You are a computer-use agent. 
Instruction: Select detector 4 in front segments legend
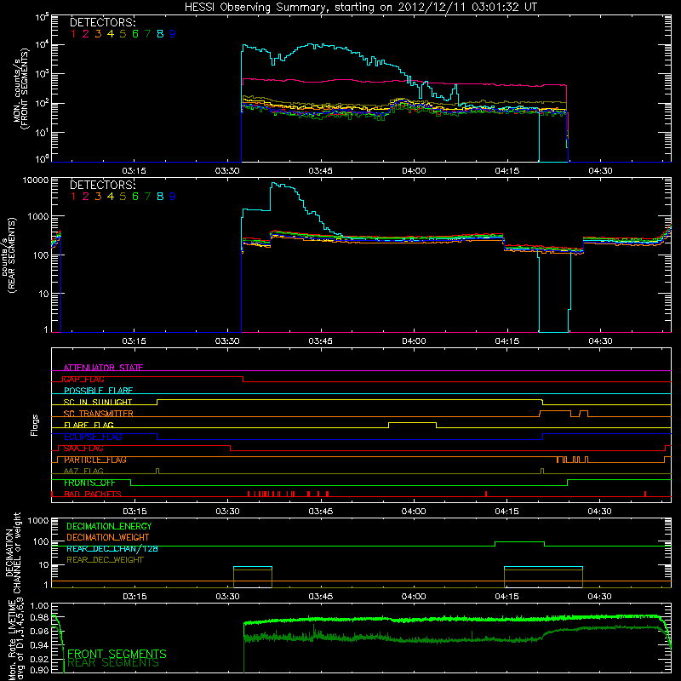[111, 34]
